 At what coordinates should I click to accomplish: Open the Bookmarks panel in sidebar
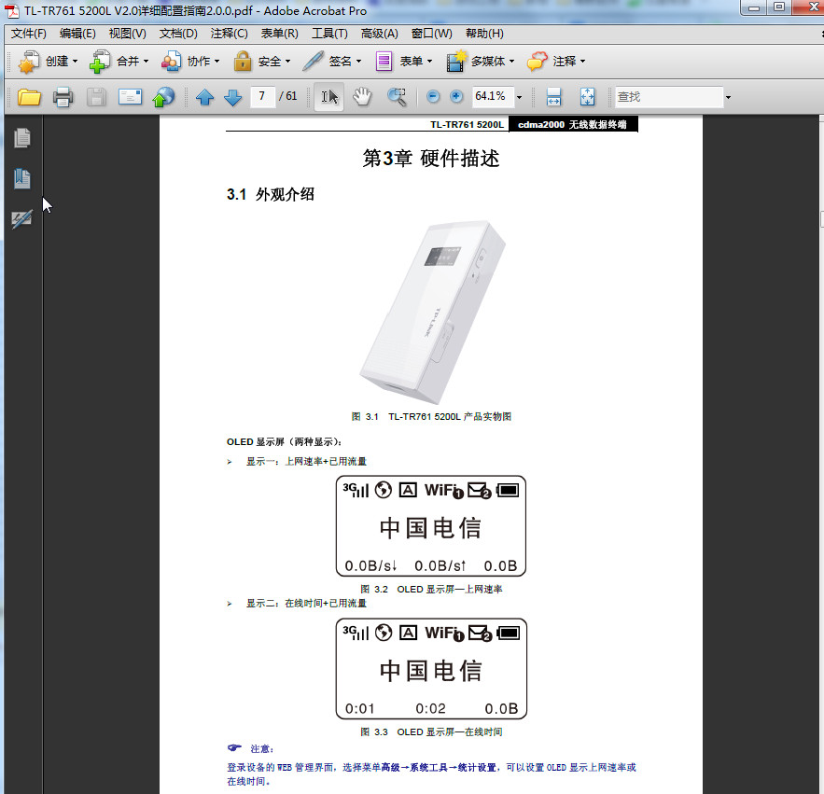22,178
